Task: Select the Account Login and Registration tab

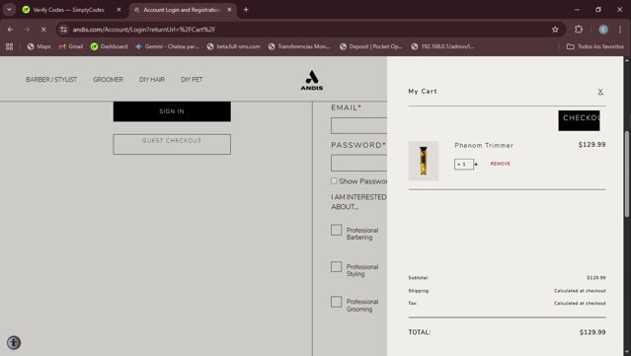Action: [182, 10]
